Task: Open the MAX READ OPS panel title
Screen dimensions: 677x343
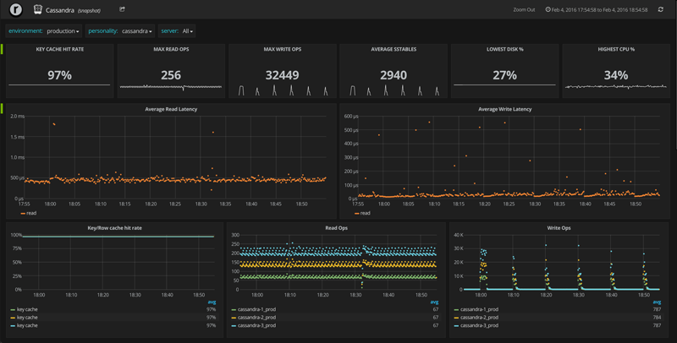Action: [x=171, y=49]
